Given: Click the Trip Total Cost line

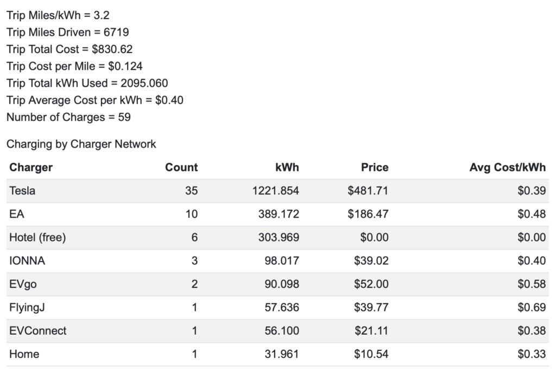Looking at the screenshot, I should (x=69, y=49).
